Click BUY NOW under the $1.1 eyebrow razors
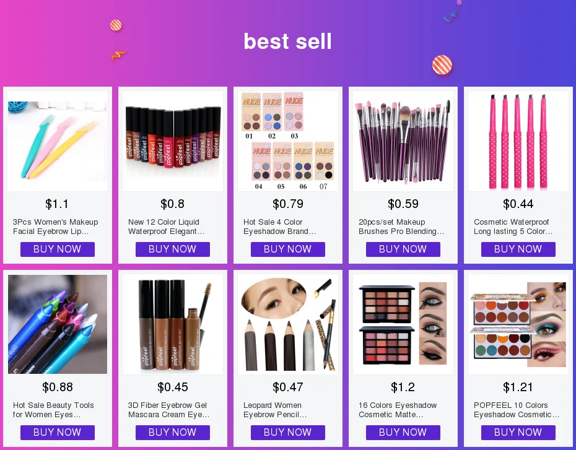Viewport: 576px width, 450px height. (x=58, y=249)
